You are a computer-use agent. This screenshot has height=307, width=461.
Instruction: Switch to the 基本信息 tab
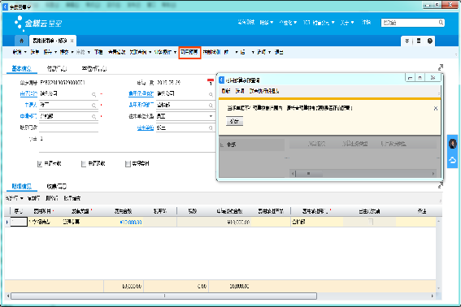pyautogui.click(x=21, y=69)
